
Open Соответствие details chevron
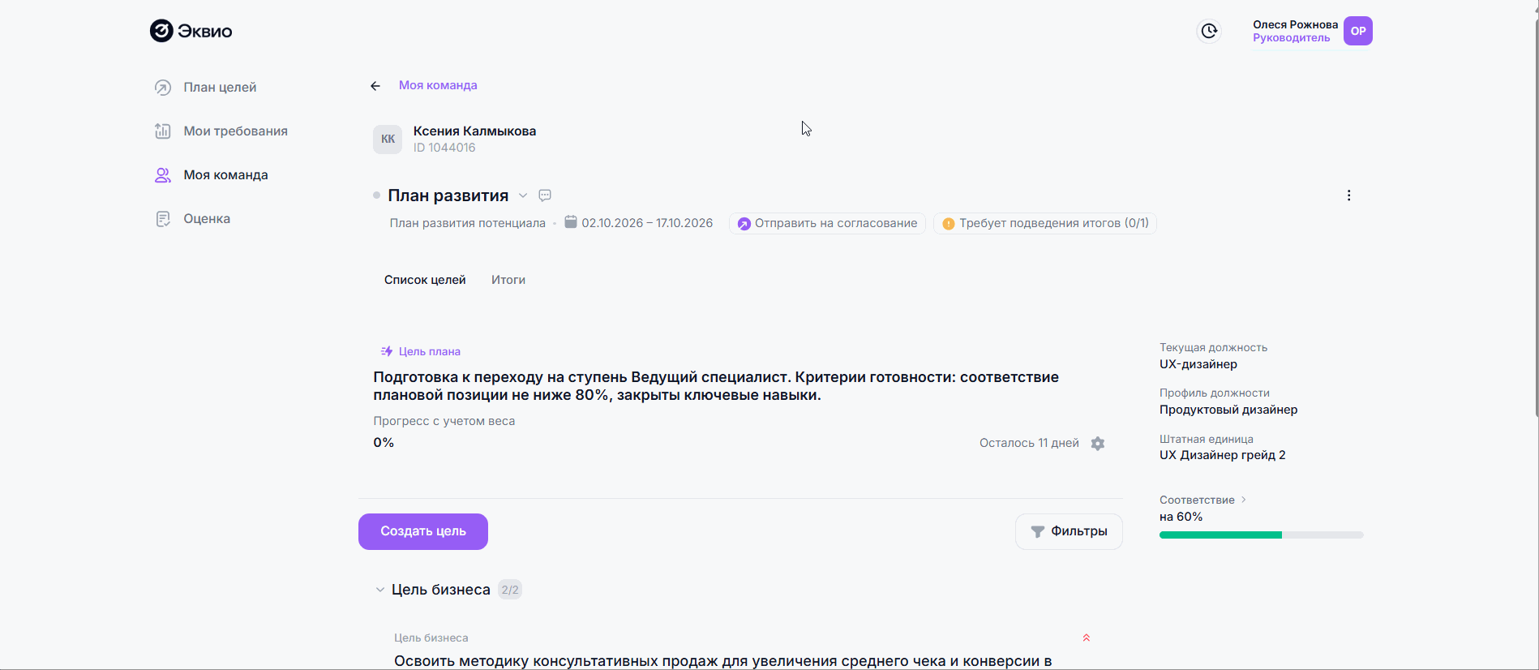pos(1244,500)
